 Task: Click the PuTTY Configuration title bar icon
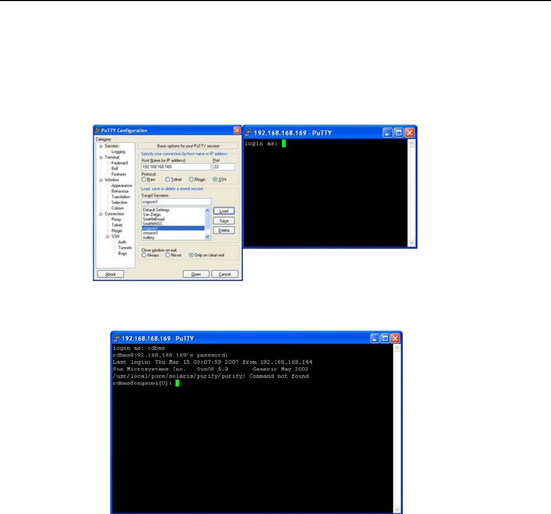coord(97,130)
